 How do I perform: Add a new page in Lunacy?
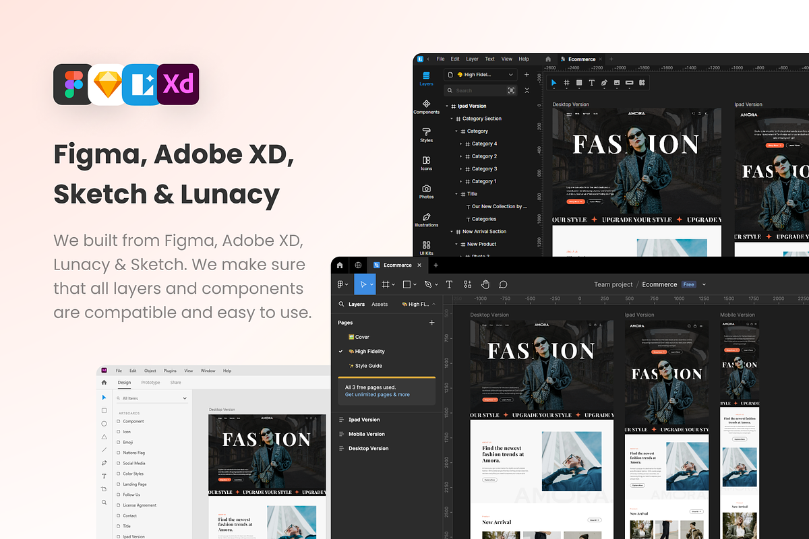click(527, 75)
